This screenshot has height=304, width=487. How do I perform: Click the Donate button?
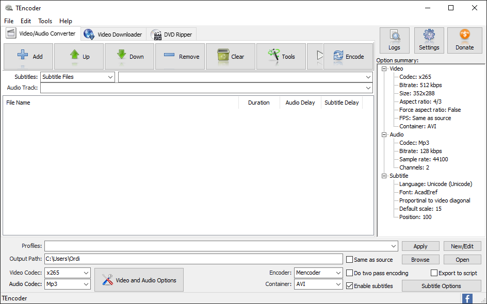coord(465,40)
